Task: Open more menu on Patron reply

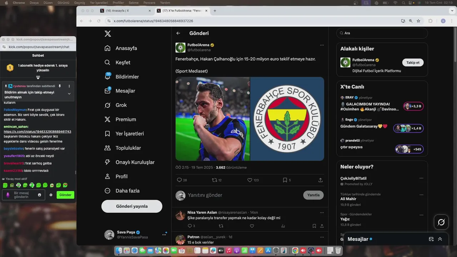Action: [x=322, y=237]
